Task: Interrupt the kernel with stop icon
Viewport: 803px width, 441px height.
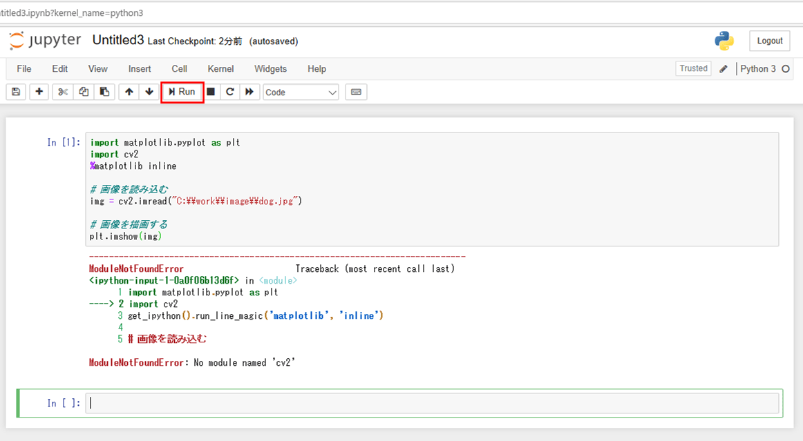Action: (x=211, y=92)
